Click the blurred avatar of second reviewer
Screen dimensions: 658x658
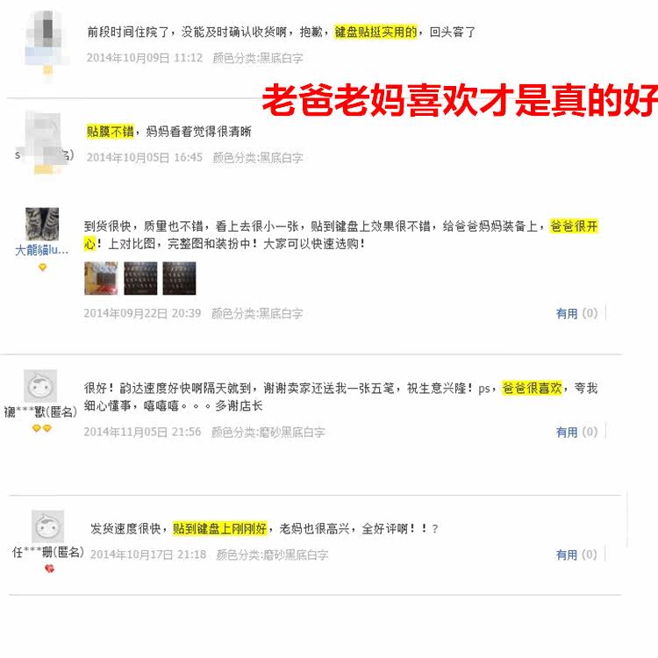pyautogui.click(x=45, y=143)
